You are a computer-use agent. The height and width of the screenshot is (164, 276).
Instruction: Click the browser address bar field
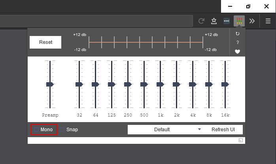coord(96,21)
